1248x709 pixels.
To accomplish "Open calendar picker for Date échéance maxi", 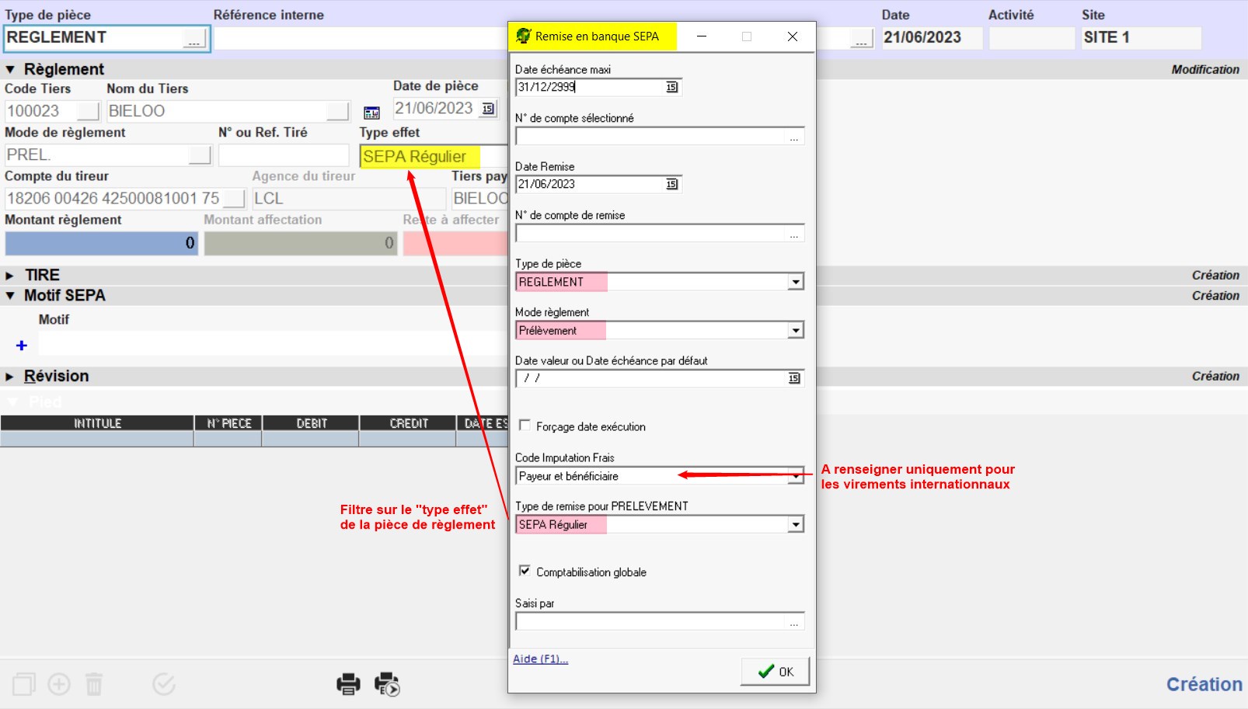I will point(672,87).
